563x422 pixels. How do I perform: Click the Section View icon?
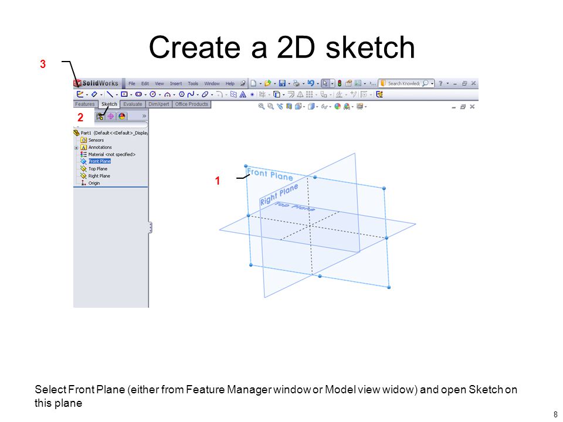click(x=289, y=106)
